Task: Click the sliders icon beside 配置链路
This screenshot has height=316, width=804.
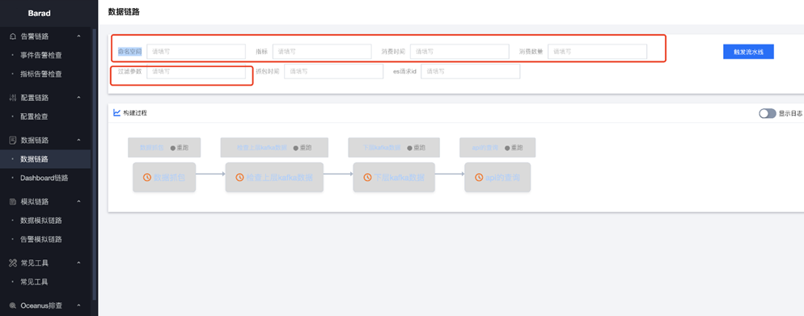Action: tap(13, 98)
